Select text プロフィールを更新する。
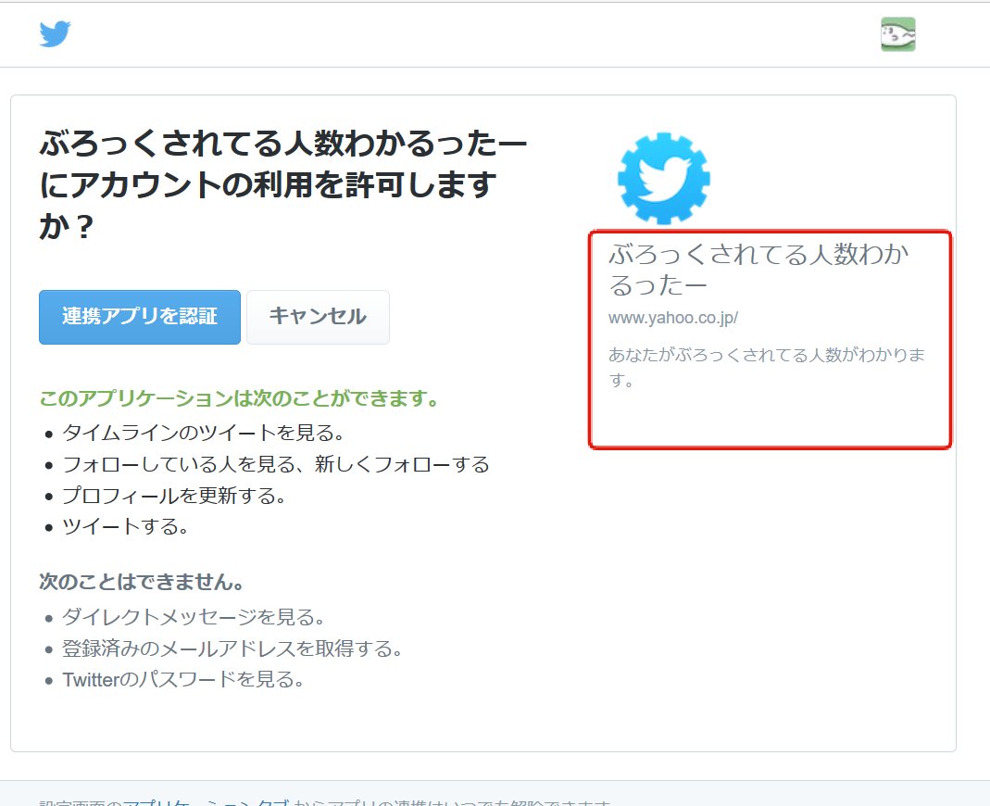Viewport: 990px width, 806px height. tap(173, 496)
